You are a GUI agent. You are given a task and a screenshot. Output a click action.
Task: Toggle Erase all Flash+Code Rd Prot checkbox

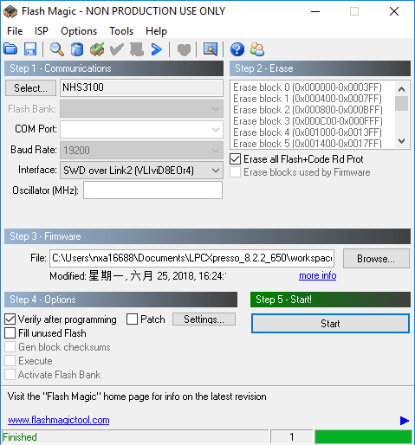[235, 159]
